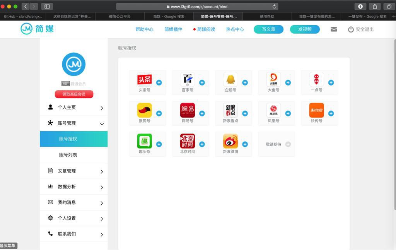Click the 简媒 logo in header
This screenshot has width=396, height=250.
pos(37,29)
